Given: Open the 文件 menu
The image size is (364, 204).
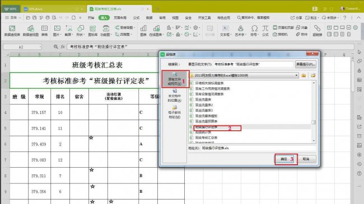Looking at the screenshot, I should coord(13,18).
